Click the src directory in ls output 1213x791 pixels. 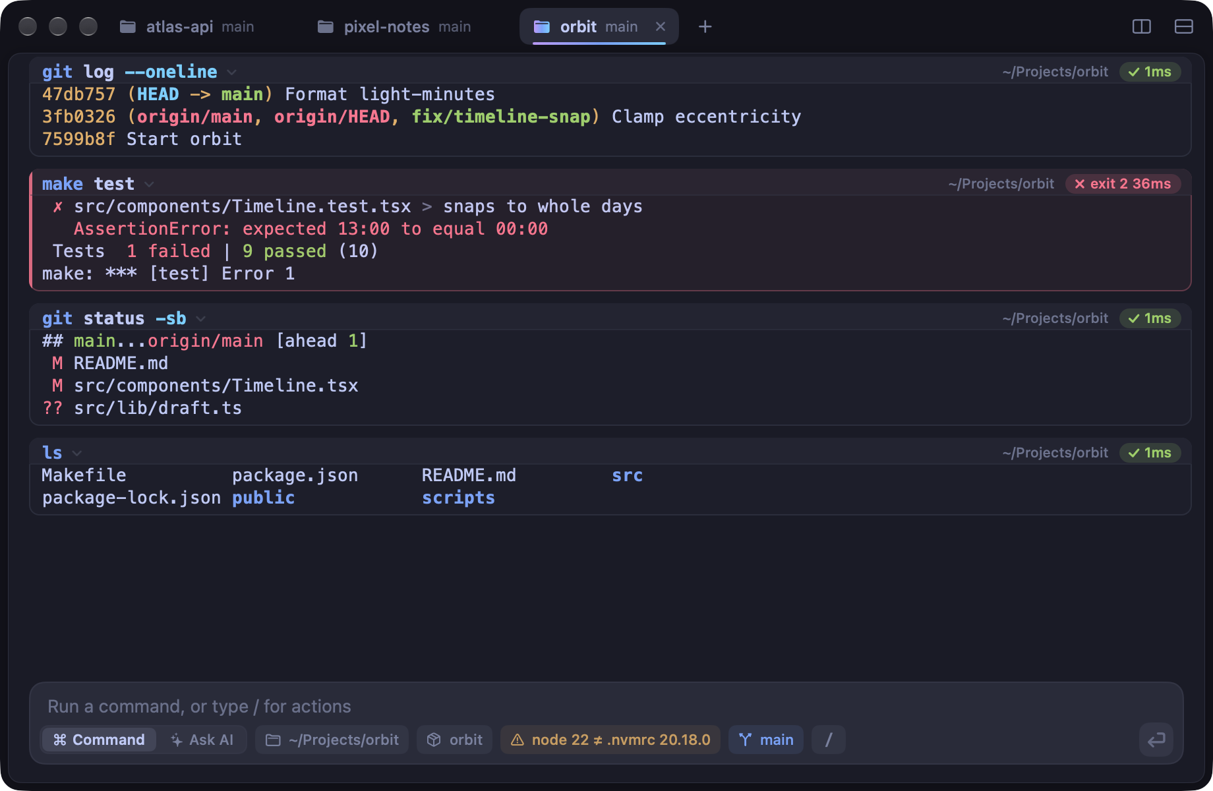(x=628, y=475)
